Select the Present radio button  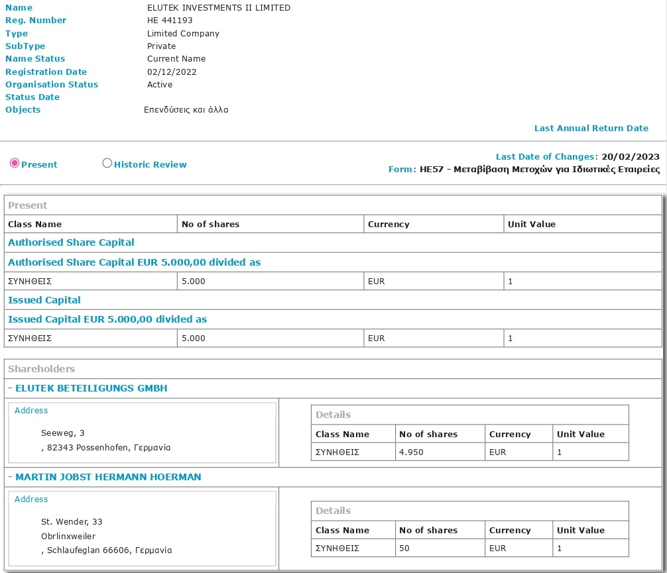pyautogui.click(x=15, y=163)
